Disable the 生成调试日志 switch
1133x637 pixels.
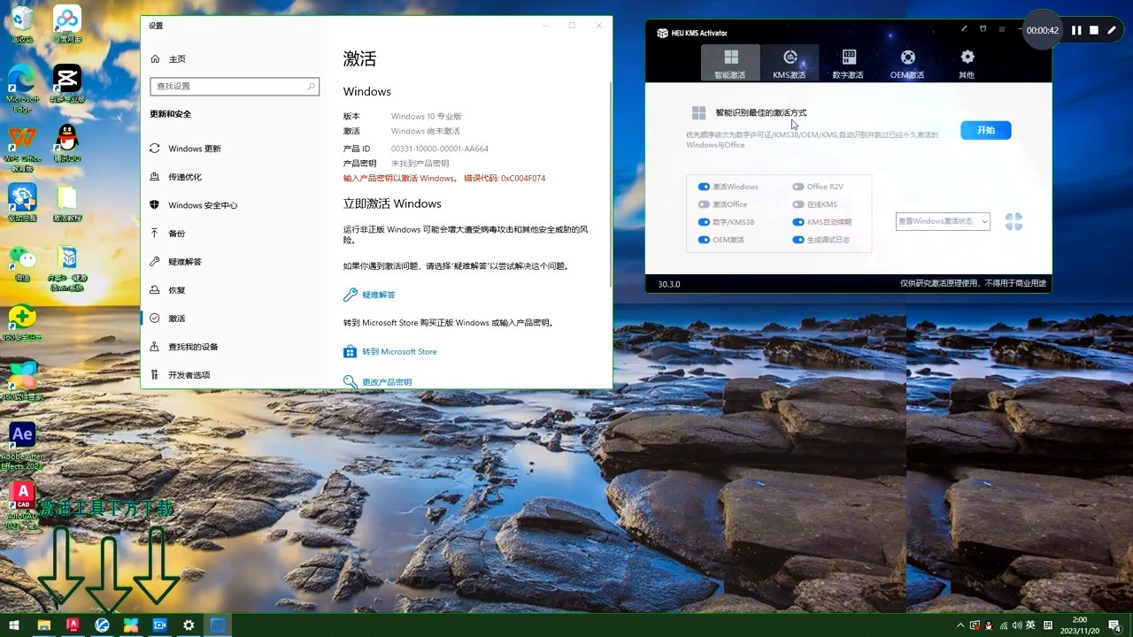(x=798, y=240)
